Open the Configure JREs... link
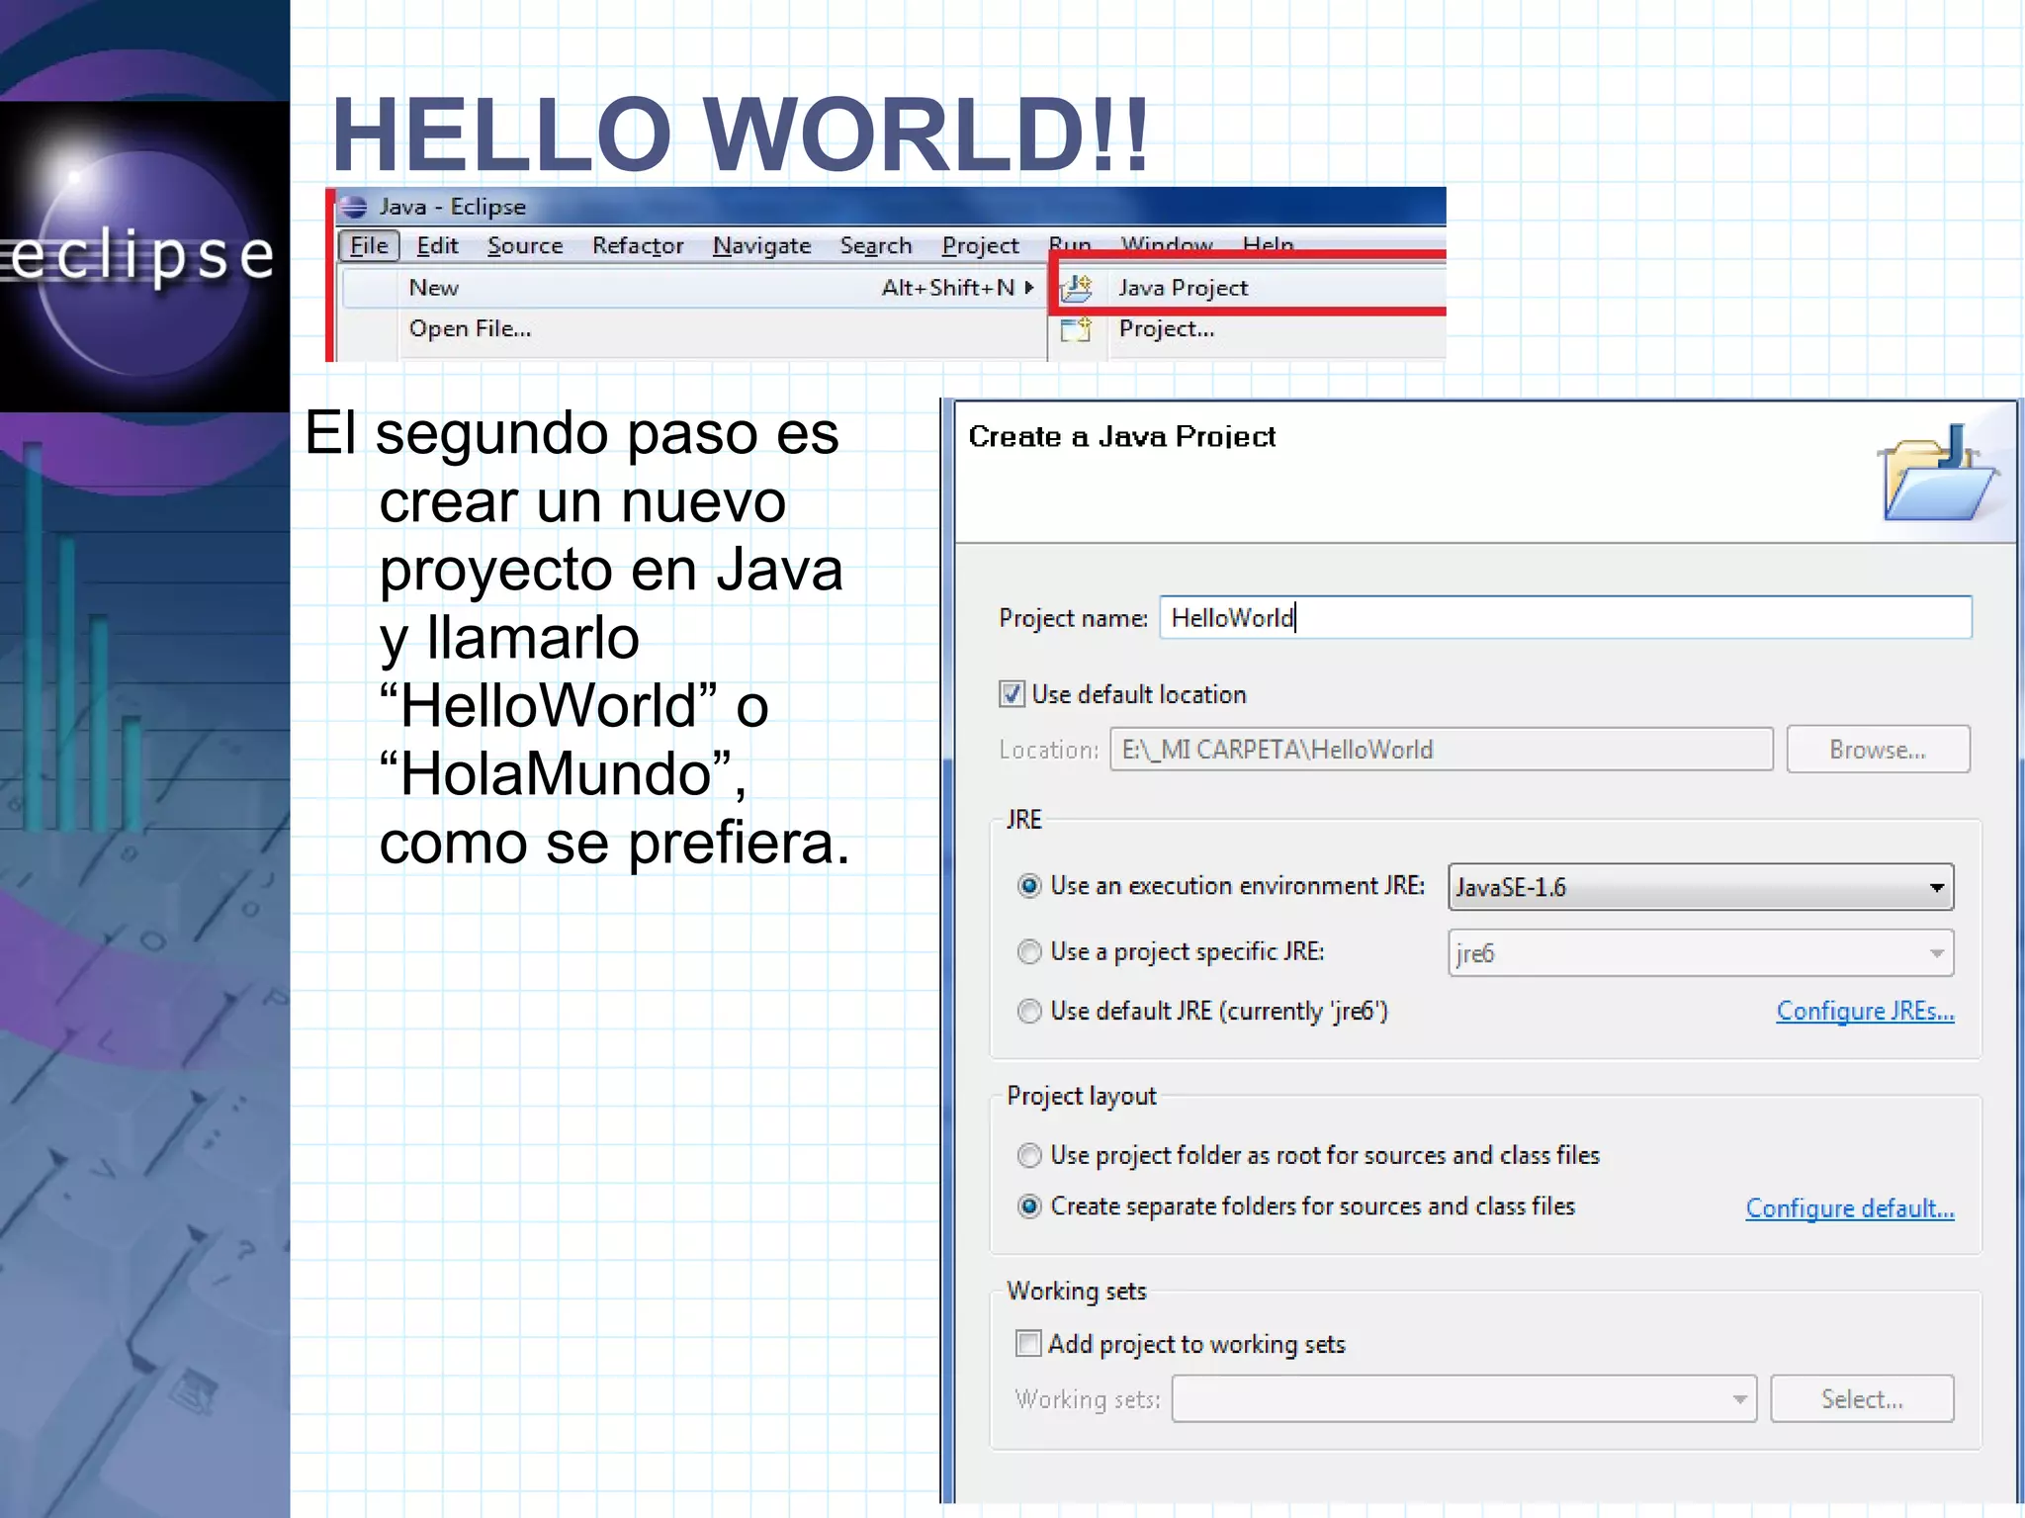The height and width of the screenshot is (1518, 2025). pos(1865,1011)
